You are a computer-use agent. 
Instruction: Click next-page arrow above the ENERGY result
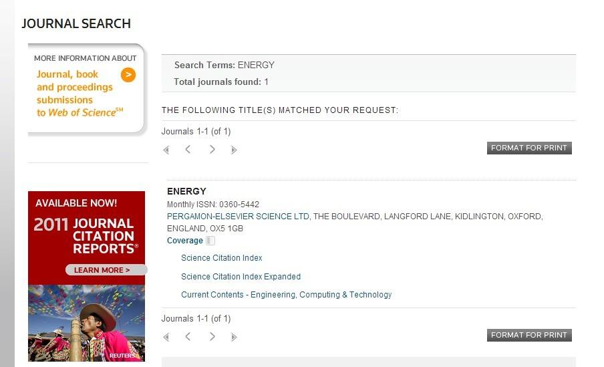212,150
